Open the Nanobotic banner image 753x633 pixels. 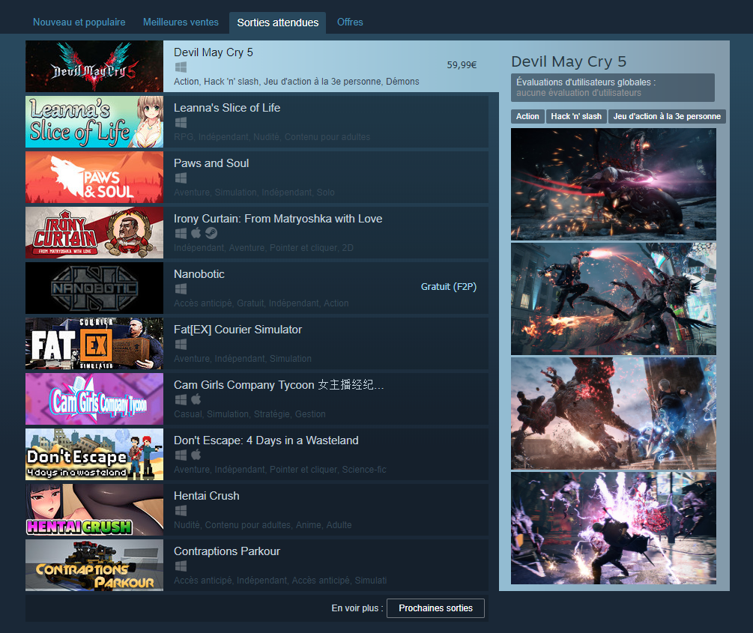click(x=94, y=288)
